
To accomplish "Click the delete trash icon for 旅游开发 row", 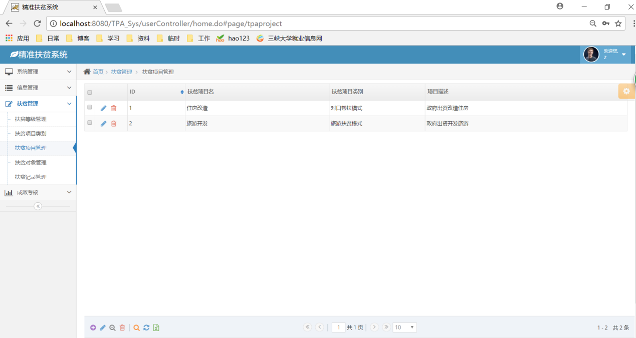I will pos(114,124).
